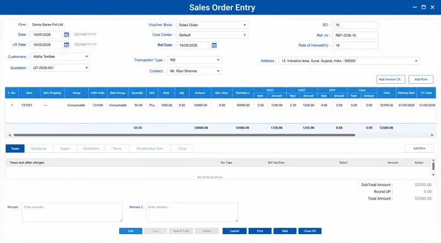Open the Contact dropdown Mr. Ravi Sharma
This screenshot has width=441, height=243.
(x=194, y=71)
